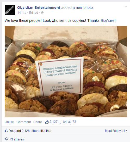The width and height of the screenshot is (130, 142).
Task: Click the globe public privacy icon
Action: [x=42, y=12]
